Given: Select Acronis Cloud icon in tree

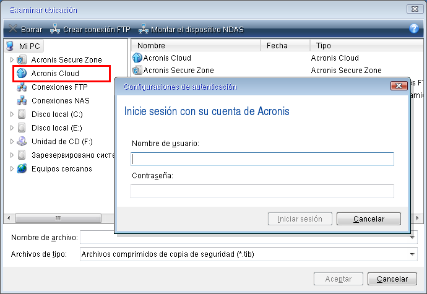Looking at the screenshot, I should [21, 73].
